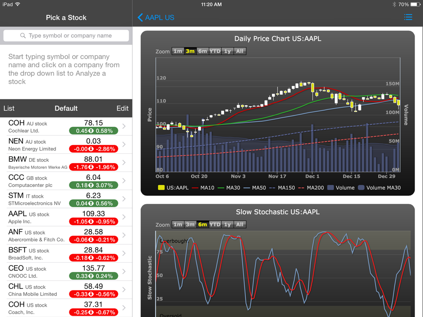
Task: Tap the Daily Price Chart US:AAPL title
Action: coord(277,38)
